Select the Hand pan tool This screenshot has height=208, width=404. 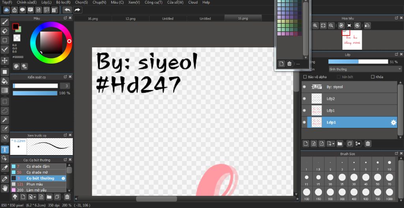(x=5, y=188)
